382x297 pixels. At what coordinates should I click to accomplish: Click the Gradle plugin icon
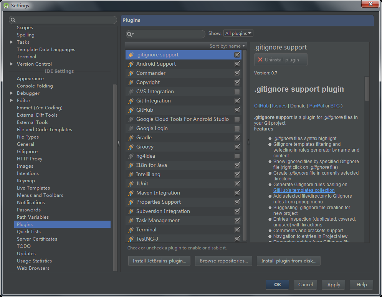point(131,138)
